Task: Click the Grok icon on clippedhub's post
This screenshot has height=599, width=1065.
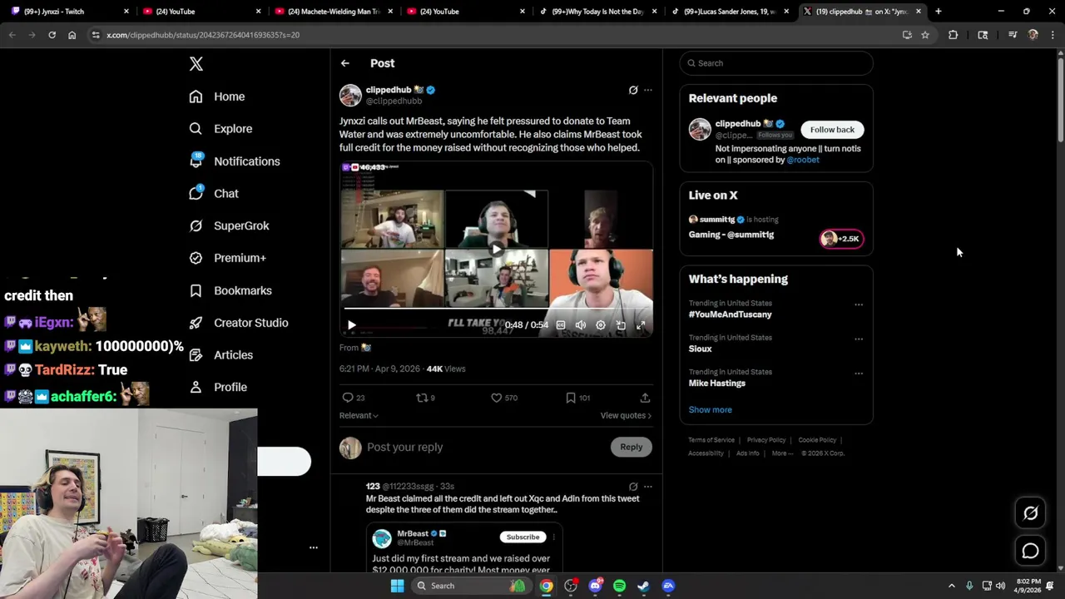Action: tap(633, 90)
